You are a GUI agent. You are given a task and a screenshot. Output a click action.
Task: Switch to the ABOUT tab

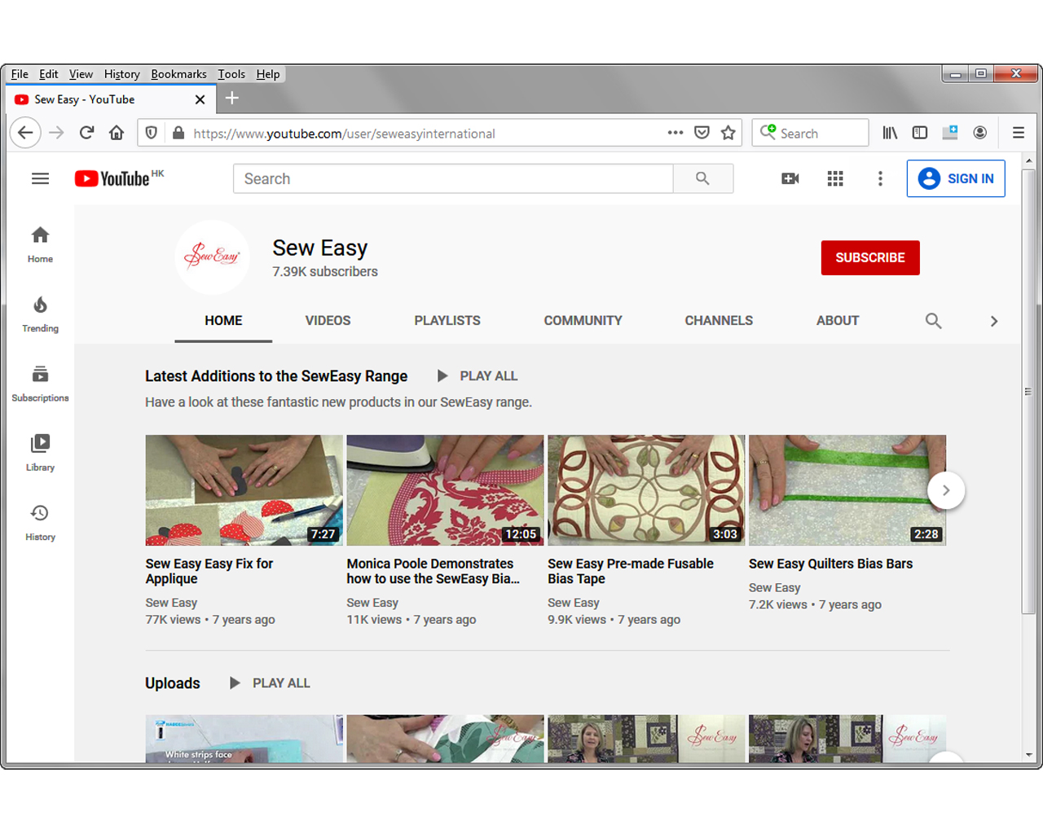[838, 321]
